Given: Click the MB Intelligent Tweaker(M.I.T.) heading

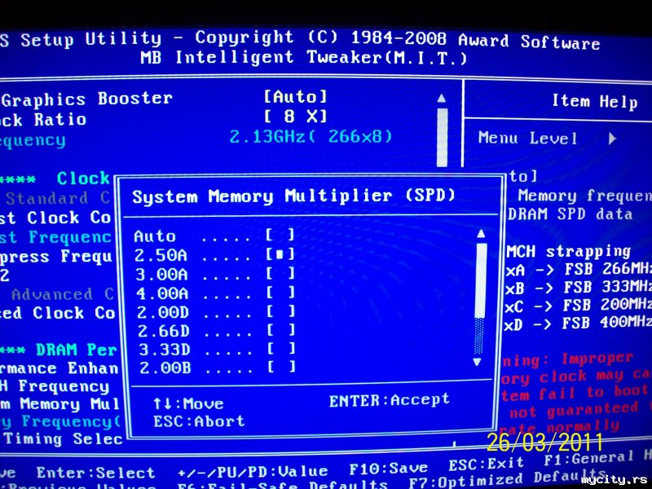Looking at the screenshot, I should coord(303,57).
